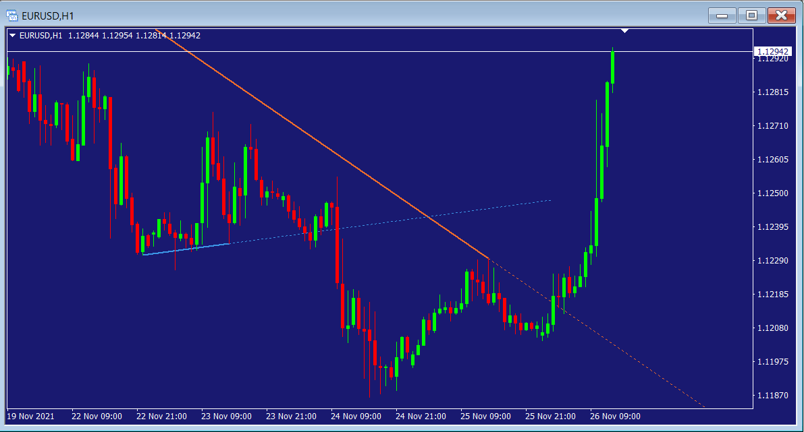Click the 1.11870 level on the price scale
Screen dimensions: 804x432
[773, 396]
